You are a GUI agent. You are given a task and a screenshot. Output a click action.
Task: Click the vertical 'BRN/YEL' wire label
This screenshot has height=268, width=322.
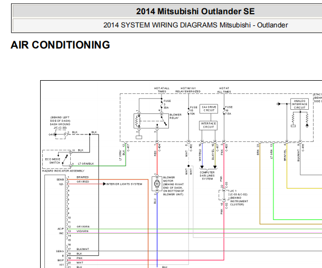[285, 155]
